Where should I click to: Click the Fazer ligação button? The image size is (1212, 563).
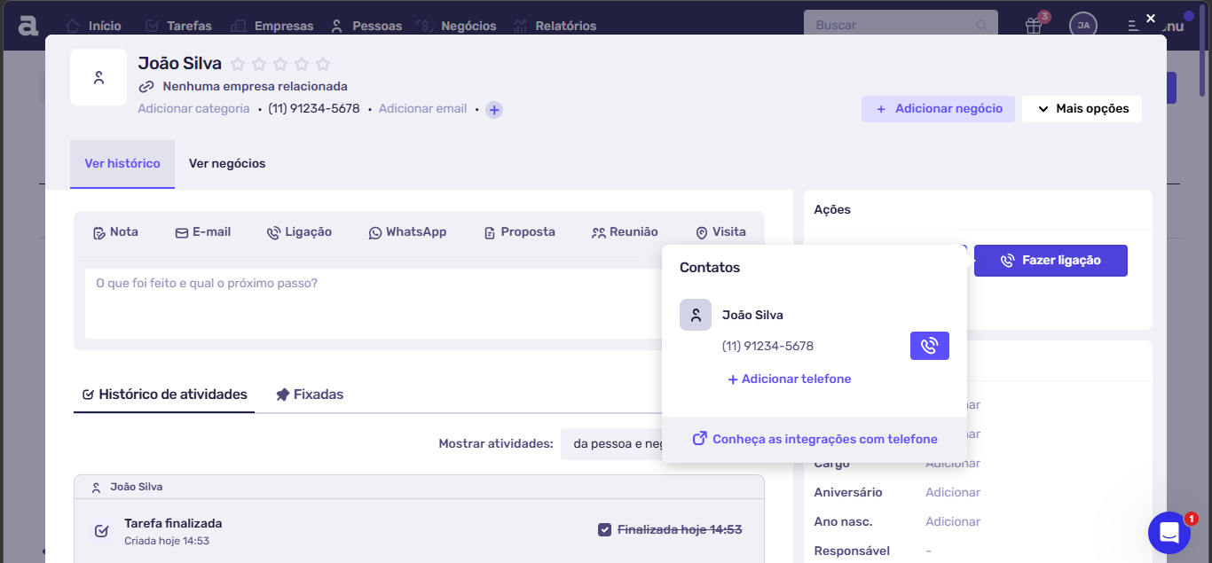point(1050,261)
